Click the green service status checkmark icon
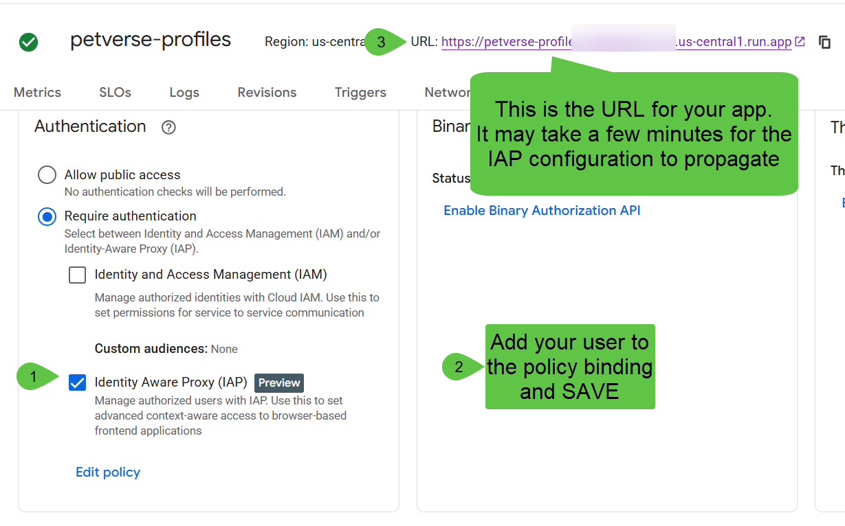The height and width of the screenshot is (526, 845). [28, 43]
